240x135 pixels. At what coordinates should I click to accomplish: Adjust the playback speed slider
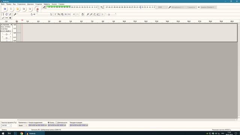pyautogui.click(x=111, y=14)
